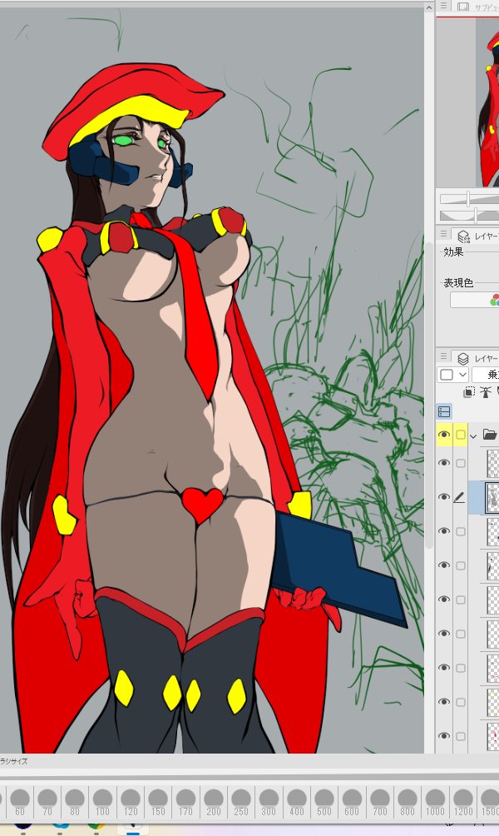
Task: Click the Sub View reference image preview
Action: (487, 102)
